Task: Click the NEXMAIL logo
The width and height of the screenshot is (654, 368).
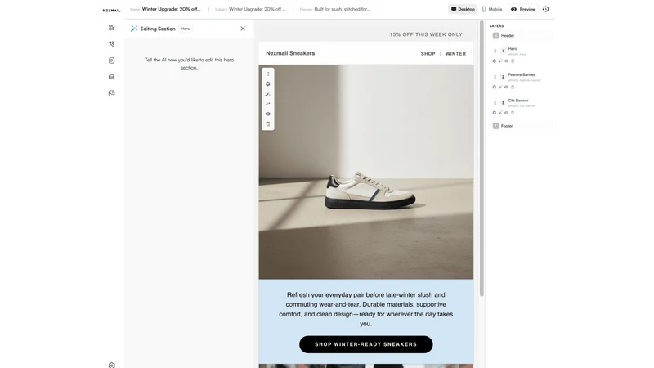Action: click(x=111, y=11)
